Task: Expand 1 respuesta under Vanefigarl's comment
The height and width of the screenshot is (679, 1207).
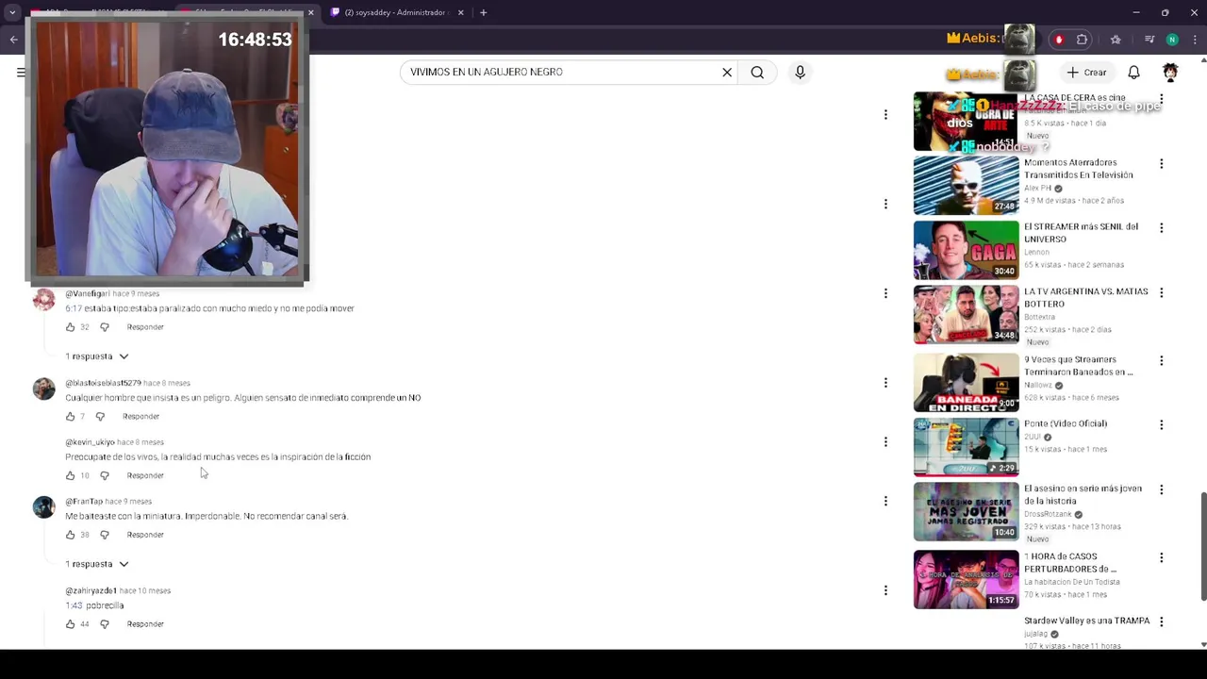Action: 97,356
